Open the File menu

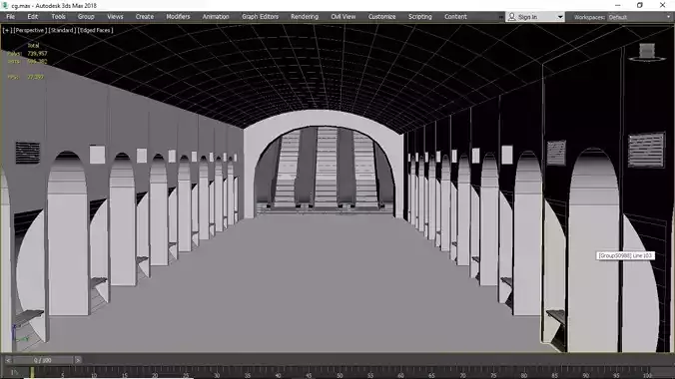click(x=10, y=17)
